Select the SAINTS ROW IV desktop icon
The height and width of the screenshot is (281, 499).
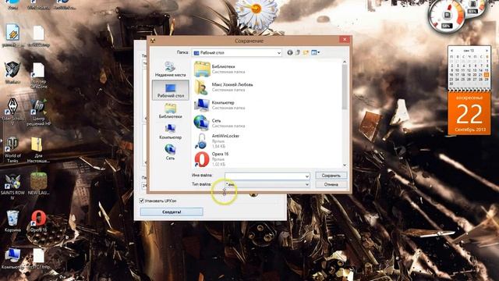[x=12, y=187]
